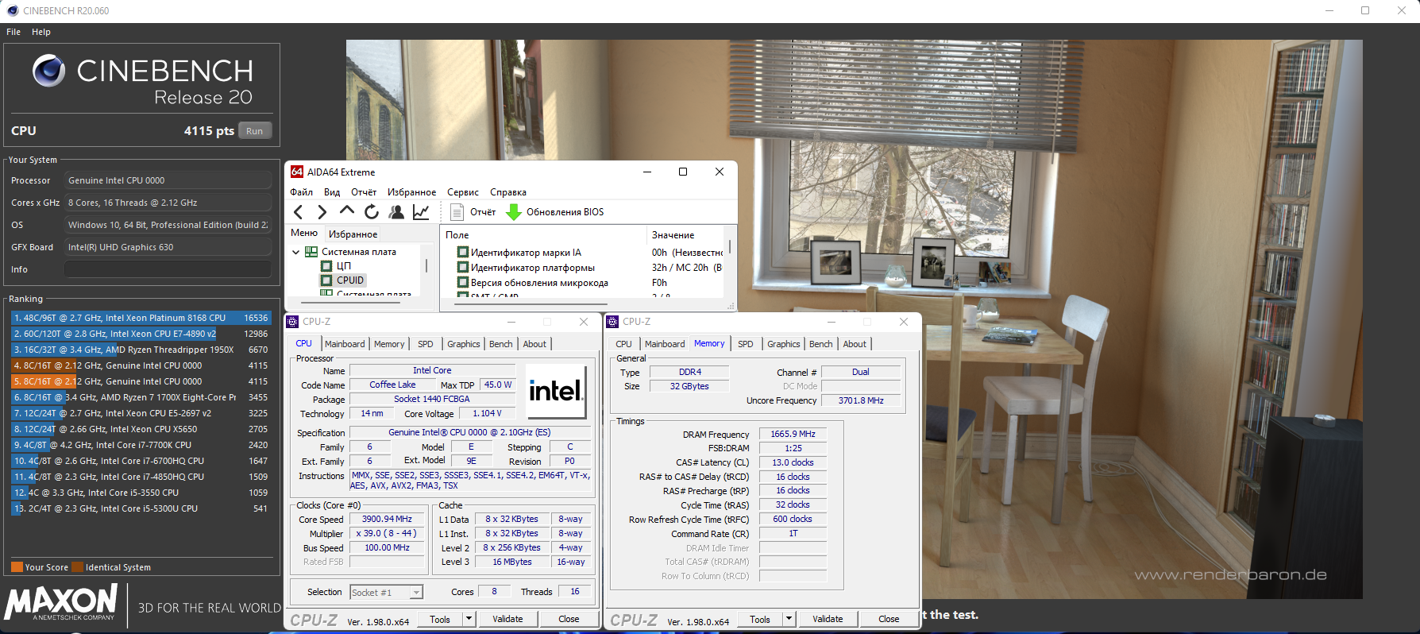Click the AIDA64 user silhouette toolbar icon
This screenshot has width=1420, height=634.
pyautogui.click(x=396, y=212)
